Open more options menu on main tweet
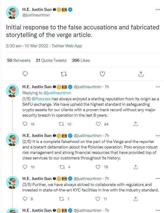This screenshot has width=164, height=213. coord(158,9)
